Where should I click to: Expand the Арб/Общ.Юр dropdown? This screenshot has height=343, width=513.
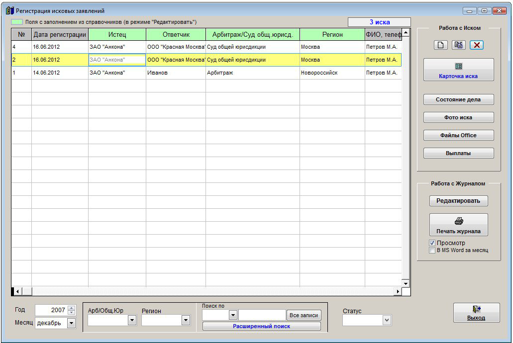(132, 321)
